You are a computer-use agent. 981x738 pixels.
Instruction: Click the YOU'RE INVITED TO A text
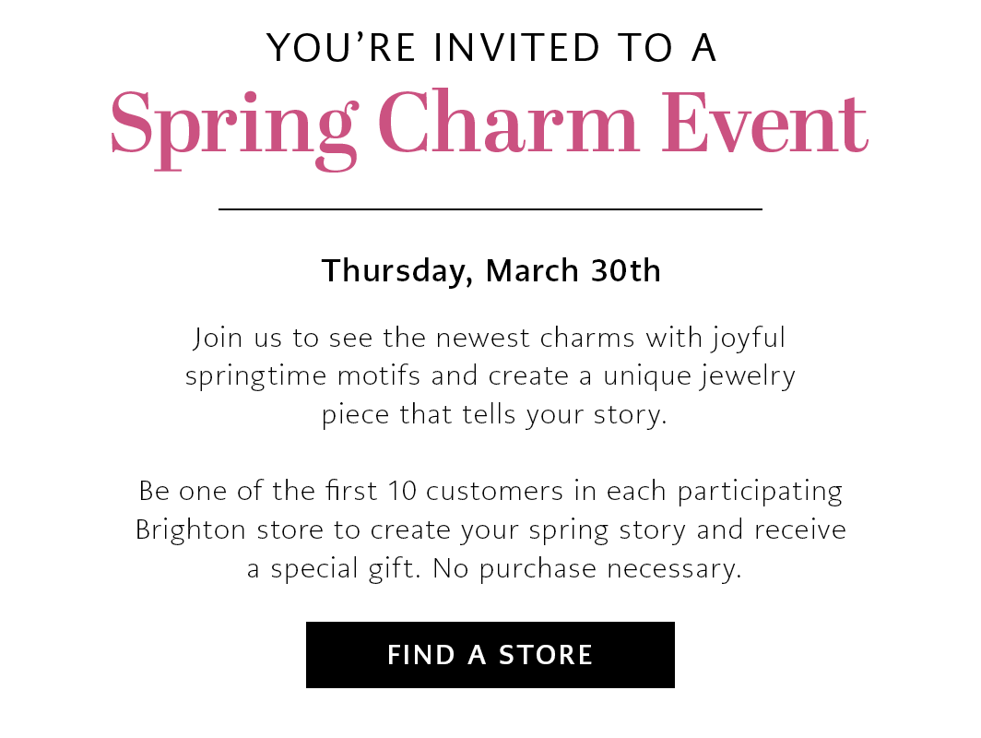[x=490, y=46]
